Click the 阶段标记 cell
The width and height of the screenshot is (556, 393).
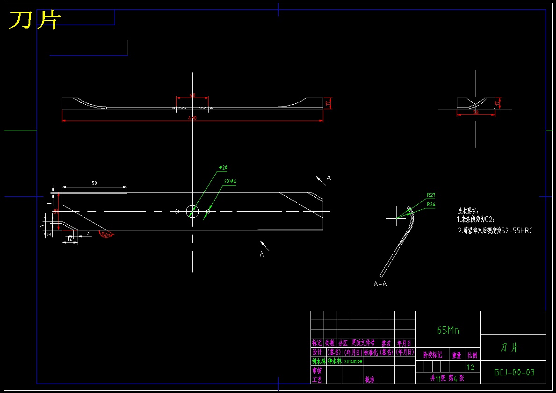(x=433, y=355)
